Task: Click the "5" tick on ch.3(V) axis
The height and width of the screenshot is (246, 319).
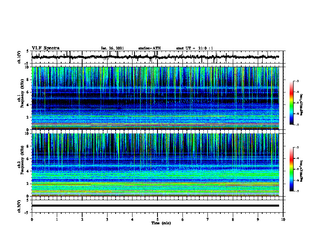Action: [28, 200]
